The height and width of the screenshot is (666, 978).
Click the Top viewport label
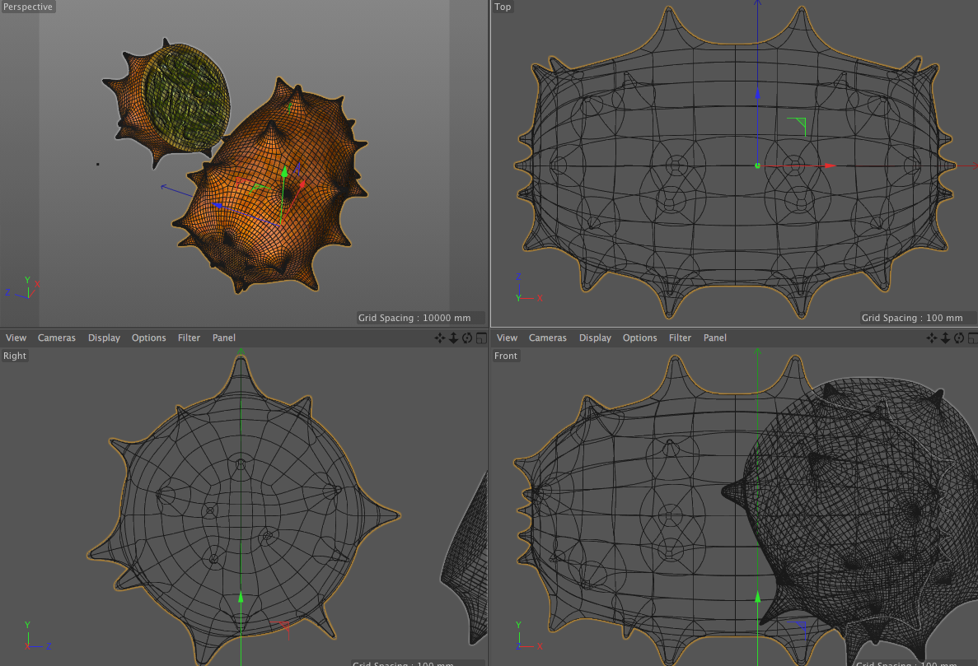503,7
